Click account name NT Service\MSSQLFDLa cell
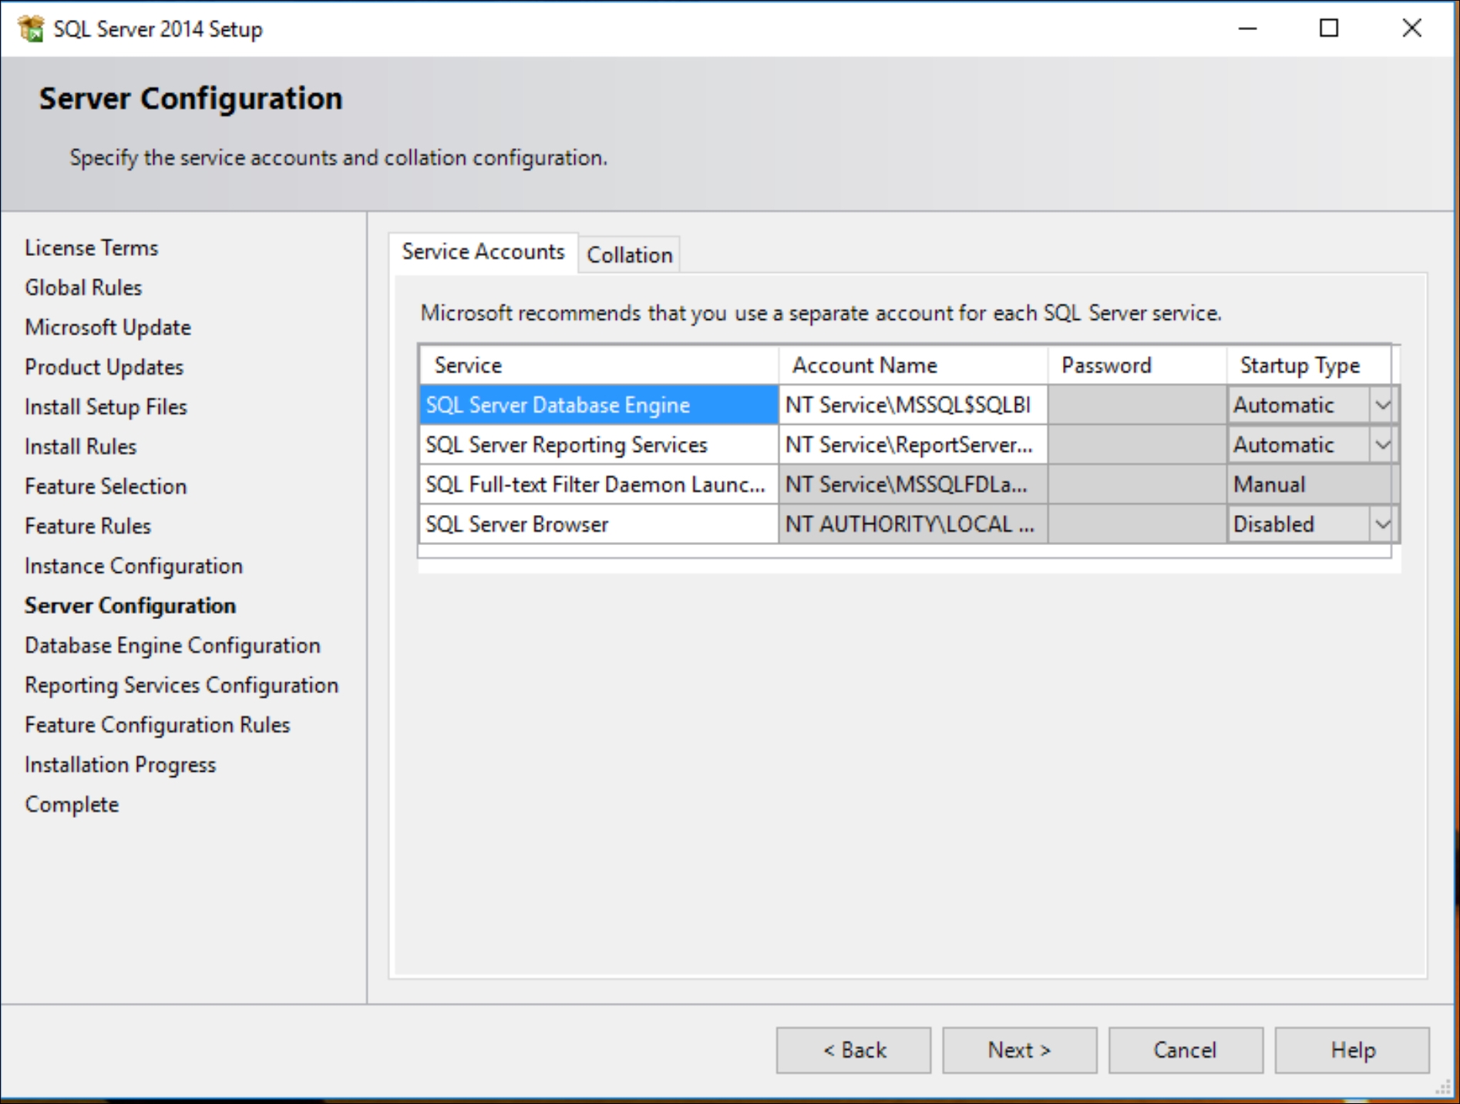This screenshot has width=1460, height=1104. tap(913, 485)
